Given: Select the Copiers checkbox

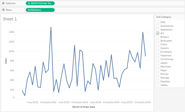Looking at the screenshot, I should 158,48.
